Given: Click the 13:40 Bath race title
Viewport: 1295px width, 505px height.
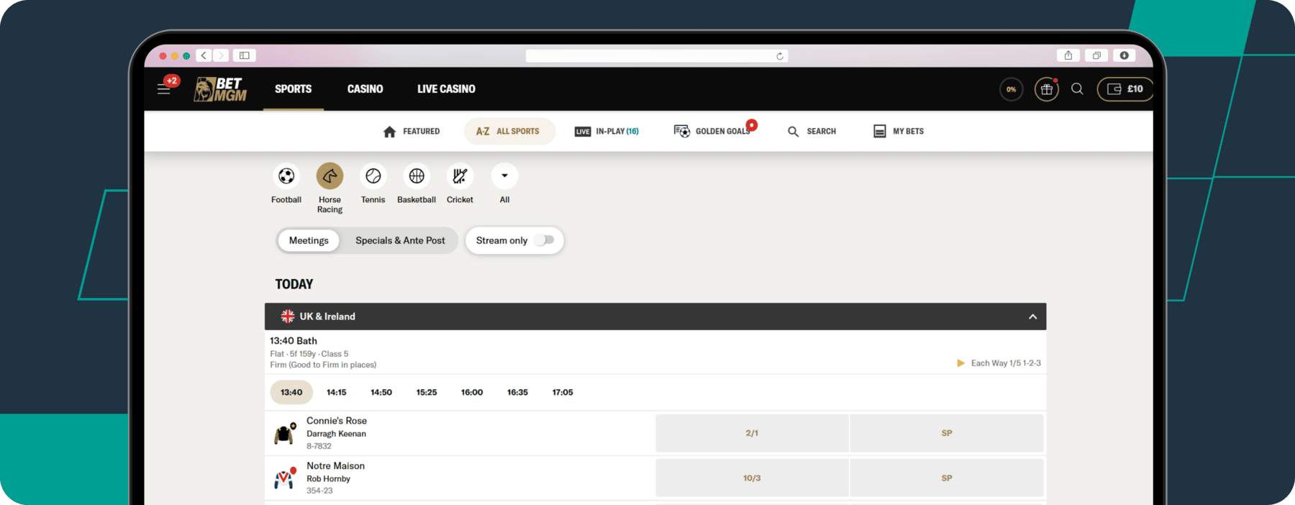Looking at the screenshot, I should click(x=294, y=341).
